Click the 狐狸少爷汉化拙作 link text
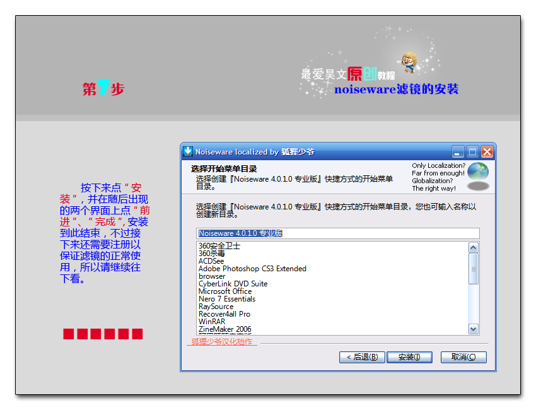Screen dimensions: 536x410 (x=221, y=342)
